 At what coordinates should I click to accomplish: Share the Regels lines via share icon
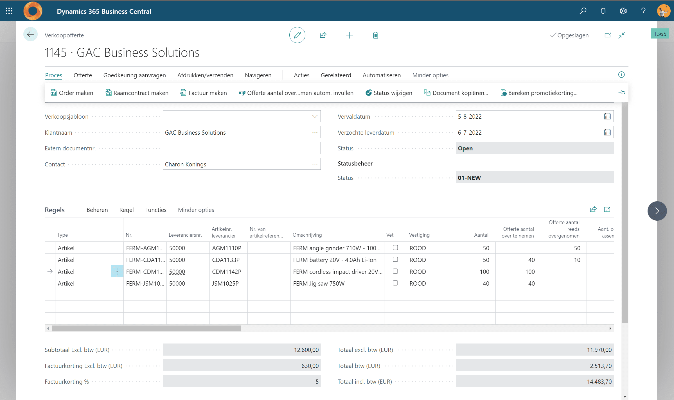(593, 209)
